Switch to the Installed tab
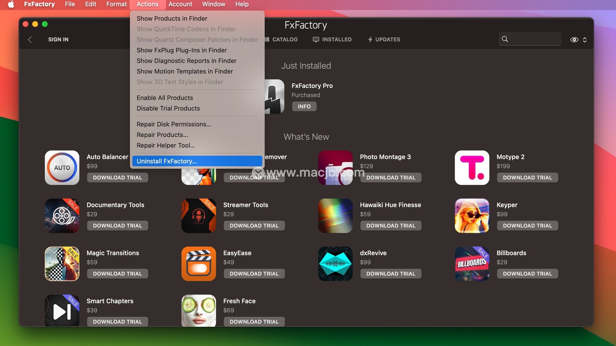 332,39
